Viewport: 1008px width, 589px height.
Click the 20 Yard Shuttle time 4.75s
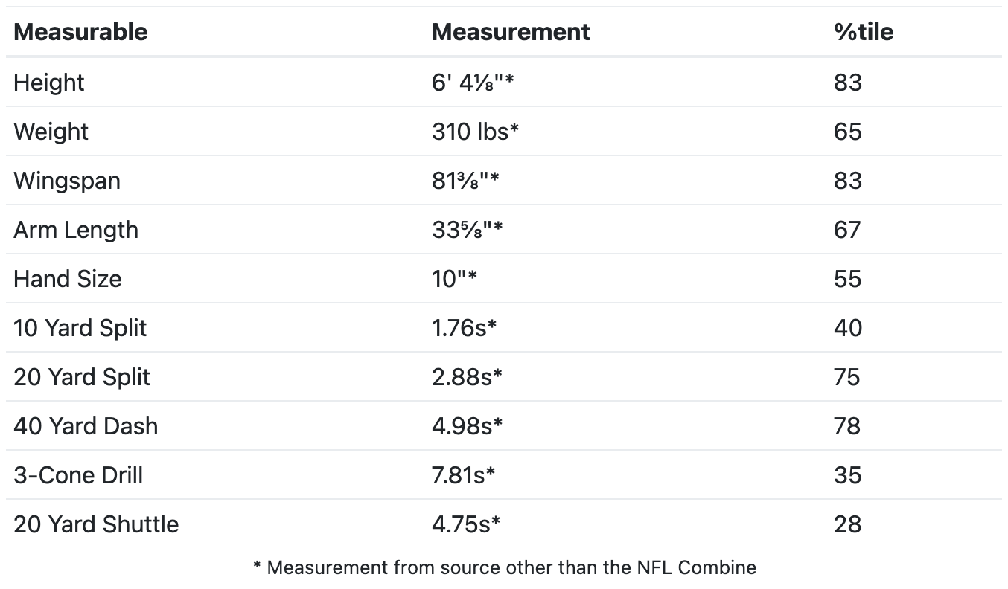pyautogui.click(x=466, y=524)
